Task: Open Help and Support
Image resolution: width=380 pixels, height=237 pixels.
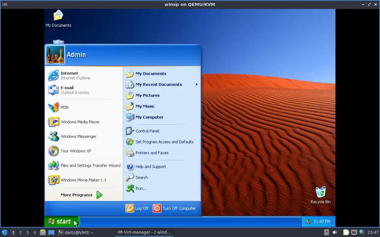Action: 162,166
